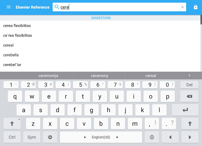Toggle the Sym symbols key
Viewport: 202px width, 146px height.
[x=32, y=137]
